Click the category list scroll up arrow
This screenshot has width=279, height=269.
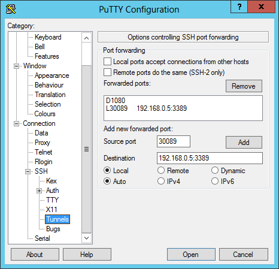86,38
